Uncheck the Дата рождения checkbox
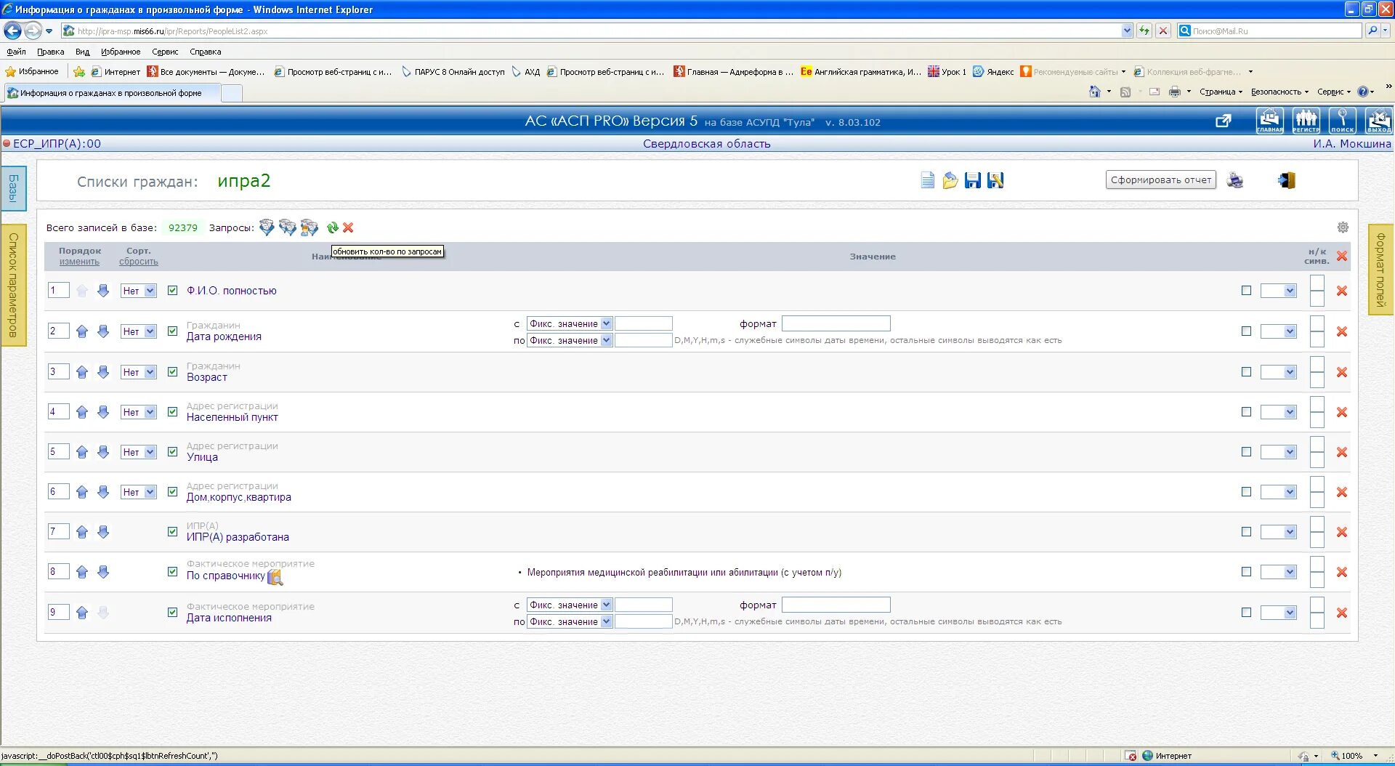The image size is (1395, 766). (172, 331)
